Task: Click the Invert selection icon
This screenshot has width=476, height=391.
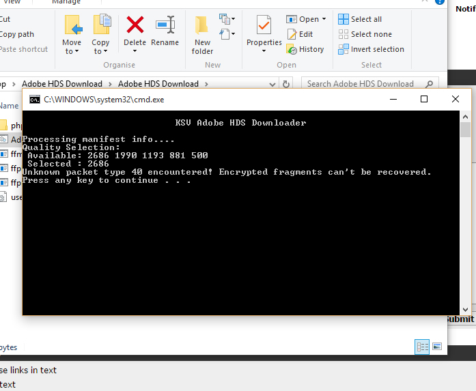Action: [x=344, y=49]
